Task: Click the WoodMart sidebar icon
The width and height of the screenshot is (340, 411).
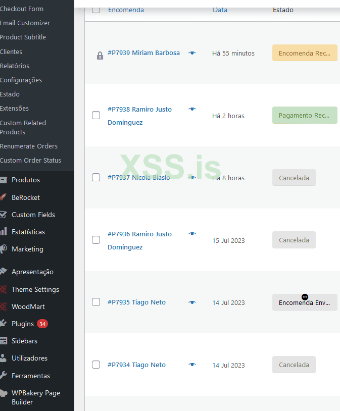Action: pos(4,306)
